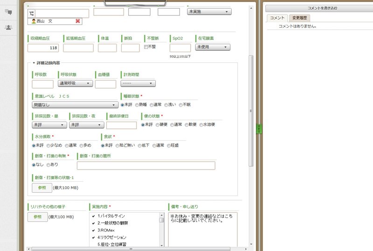Select 硬便 for 便の状態
This screenshot has width=373, height=251.
pyautogui.click(x=158, y=125)
